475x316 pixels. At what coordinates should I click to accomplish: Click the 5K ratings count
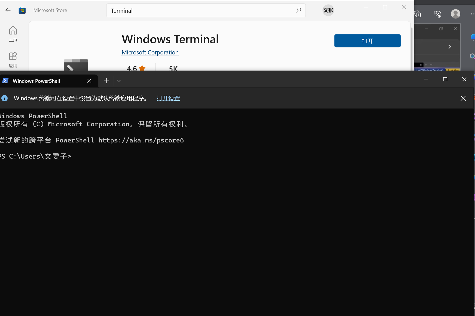[173, 68]
